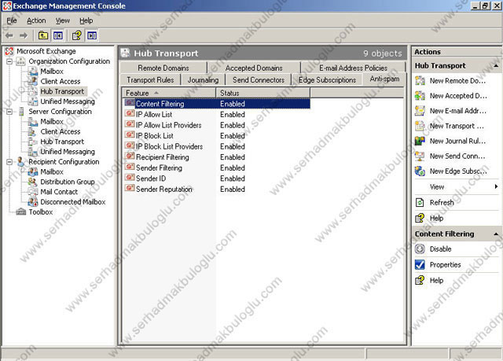503x361 pixels.
Task: Expand the View submenu arrow
Action: pyautogui.click(x=496, y=186)
